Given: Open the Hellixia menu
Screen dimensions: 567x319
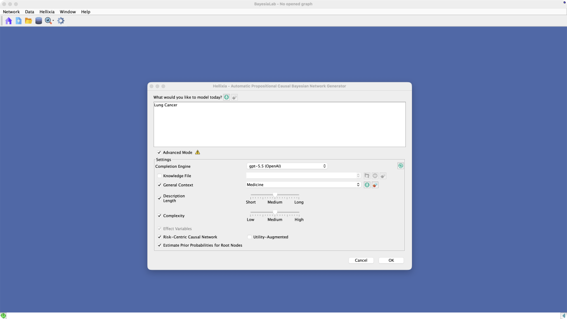Looking at the screenshot, I should point(47,12).
